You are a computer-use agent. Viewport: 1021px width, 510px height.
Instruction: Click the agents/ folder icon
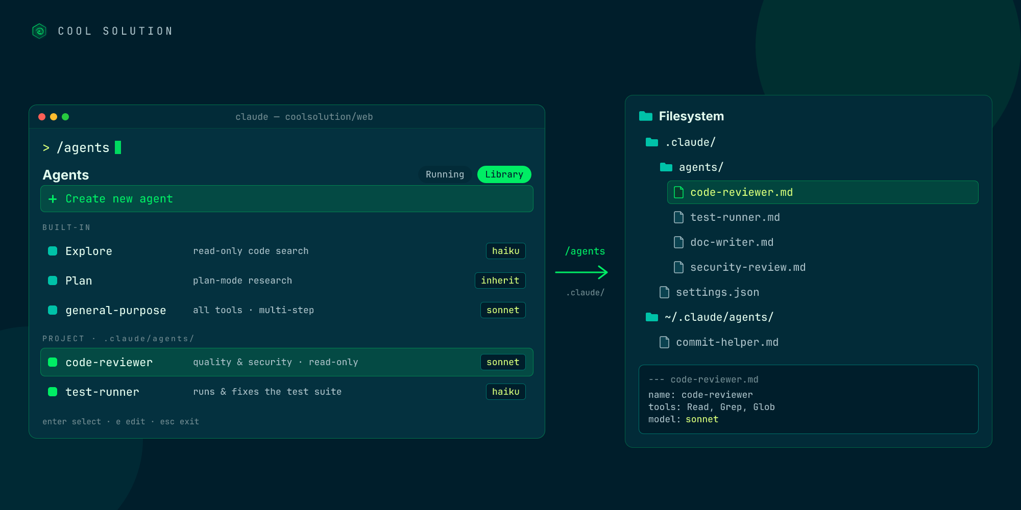pos(666,167)
